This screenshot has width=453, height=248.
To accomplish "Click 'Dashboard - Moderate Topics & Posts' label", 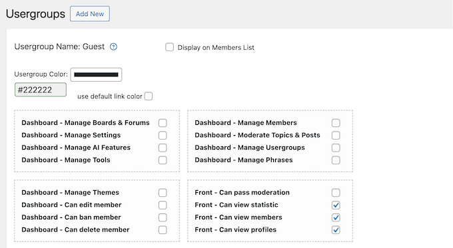I will pyautogui.click(x=257, y=135).
